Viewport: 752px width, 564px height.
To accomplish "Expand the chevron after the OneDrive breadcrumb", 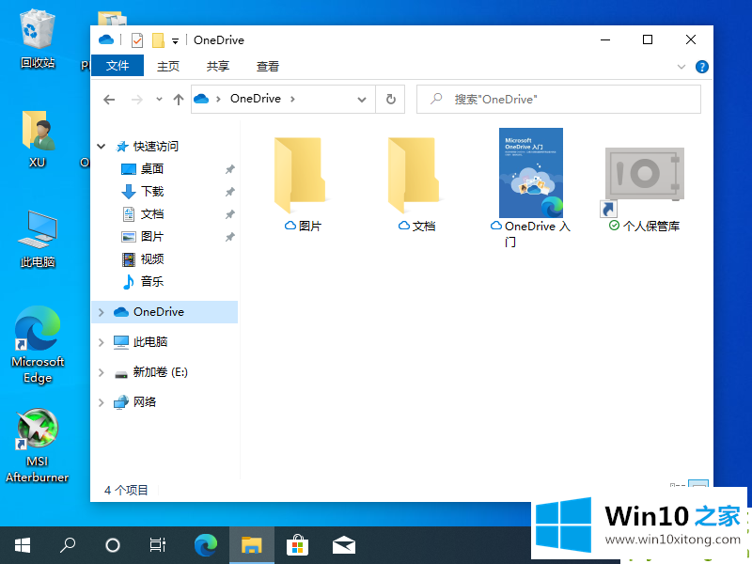I will 292,99.
